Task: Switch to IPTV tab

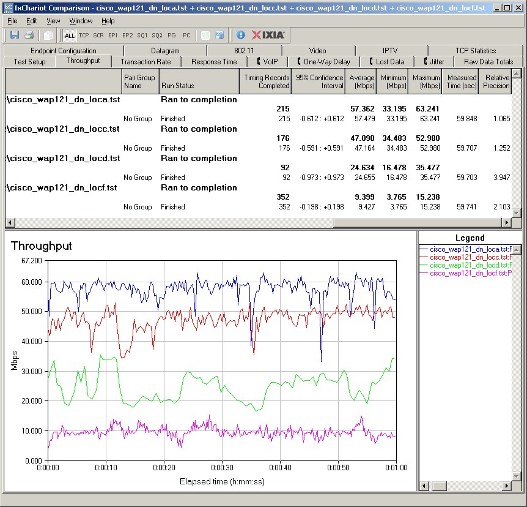Action: pos(390,50)
